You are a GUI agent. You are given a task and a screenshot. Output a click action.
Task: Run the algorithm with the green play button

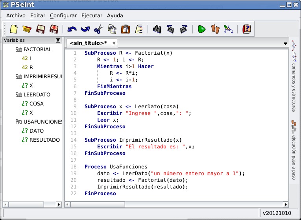point(201,29)
